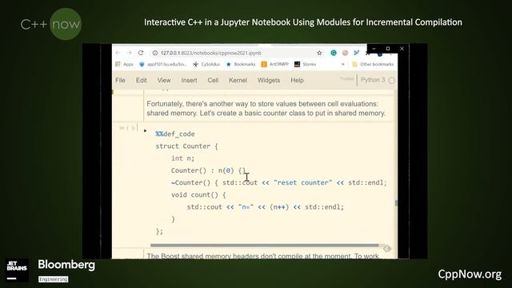Open the ArtOfMPP bookmark
The width and height of the screenshot is (512, 288).
[275, 64]
